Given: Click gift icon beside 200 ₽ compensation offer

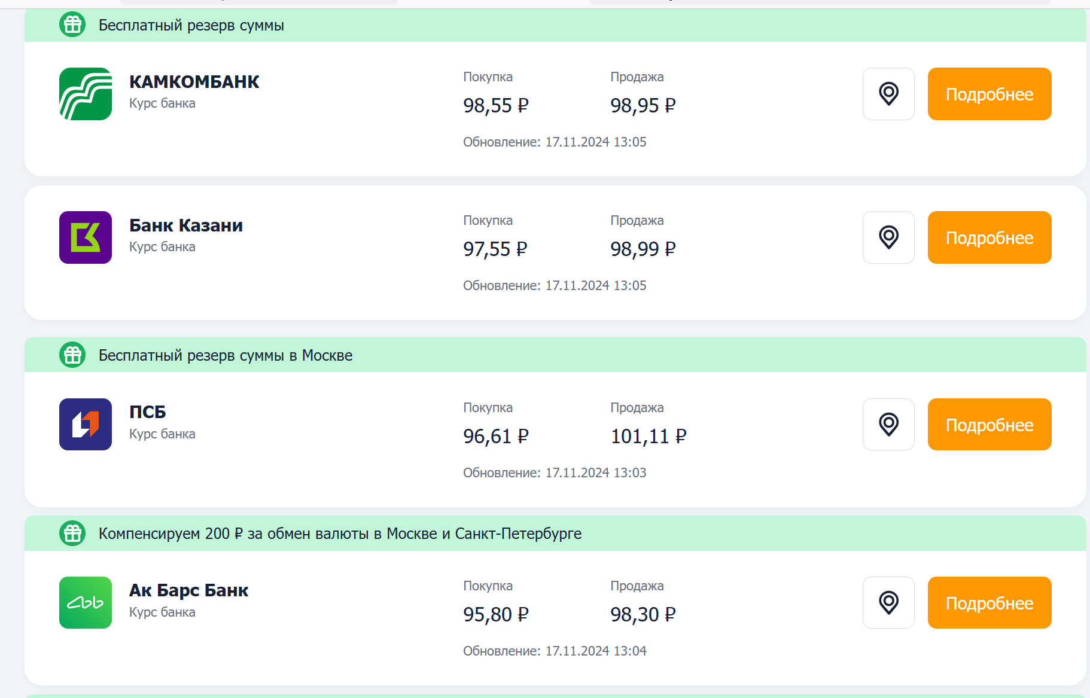Looking at the screenshot, I should click(73, 534).
